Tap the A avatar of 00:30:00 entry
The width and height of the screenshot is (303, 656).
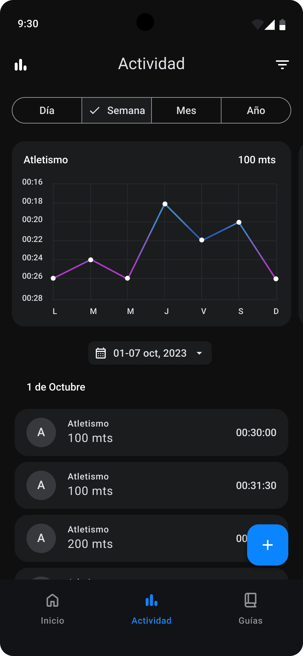click(x=41, y=432)
